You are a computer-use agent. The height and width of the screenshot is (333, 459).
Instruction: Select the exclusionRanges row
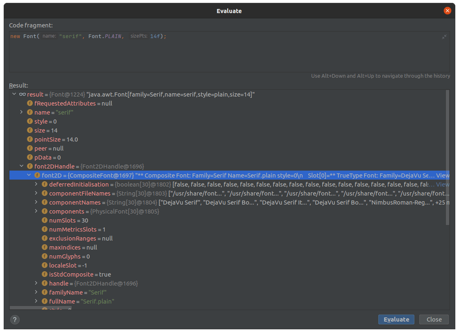tap(78, 239)
